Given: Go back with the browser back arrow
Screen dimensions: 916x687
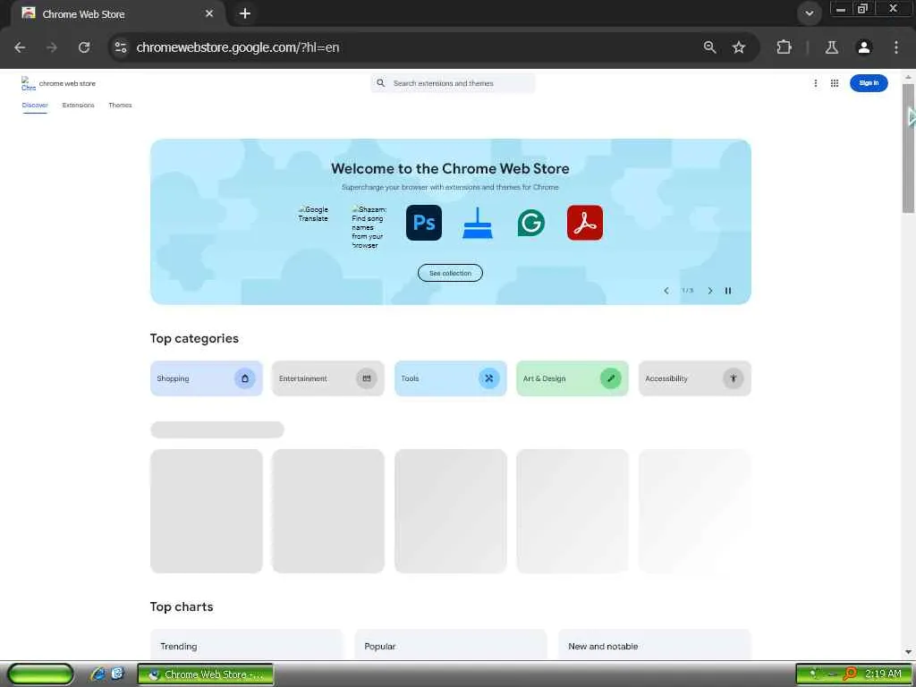Looking at the screenshot, I should pos(20,47).
